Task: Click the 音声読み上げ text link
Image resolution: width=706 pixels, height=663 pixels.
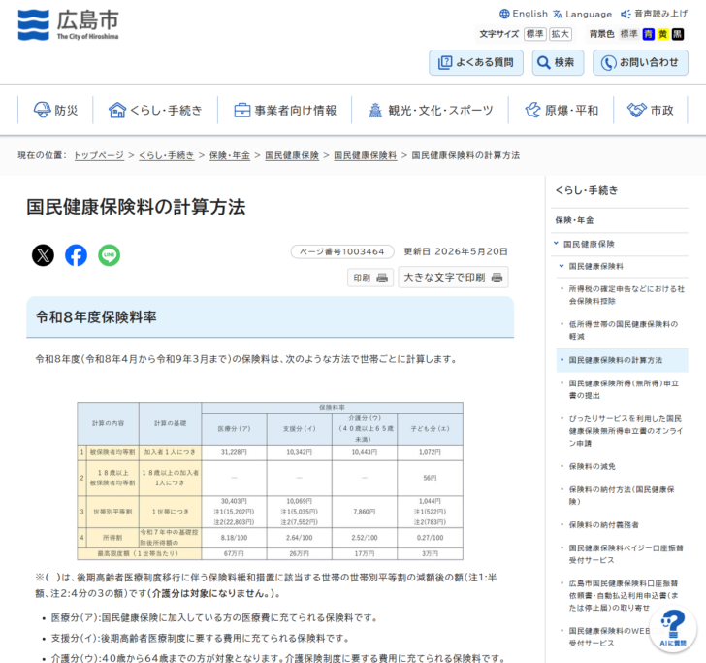Action: tap(660, 14)
